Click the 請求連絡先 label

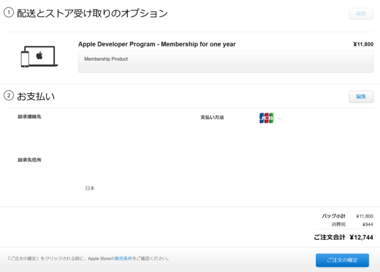pyautogui.click(x=29, y=117)
